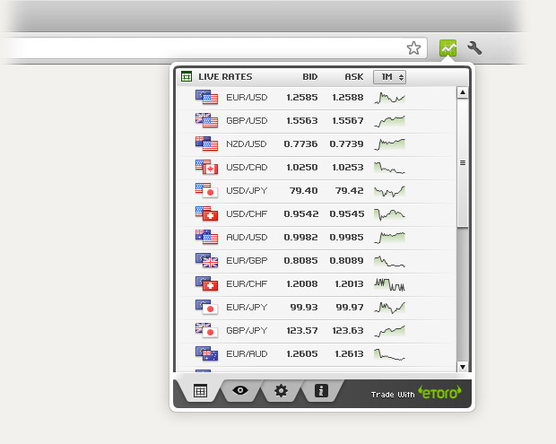
Task: Follow the Trade With eToro link
Action: tap(415, 393)
